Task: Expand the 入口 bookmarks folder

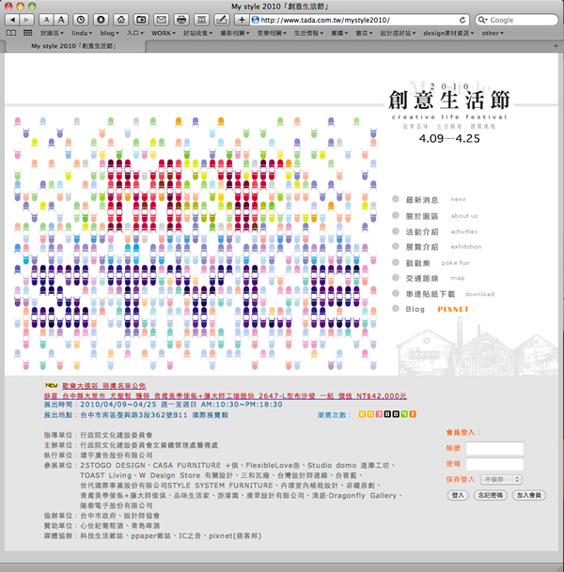Action: point(135,33)
